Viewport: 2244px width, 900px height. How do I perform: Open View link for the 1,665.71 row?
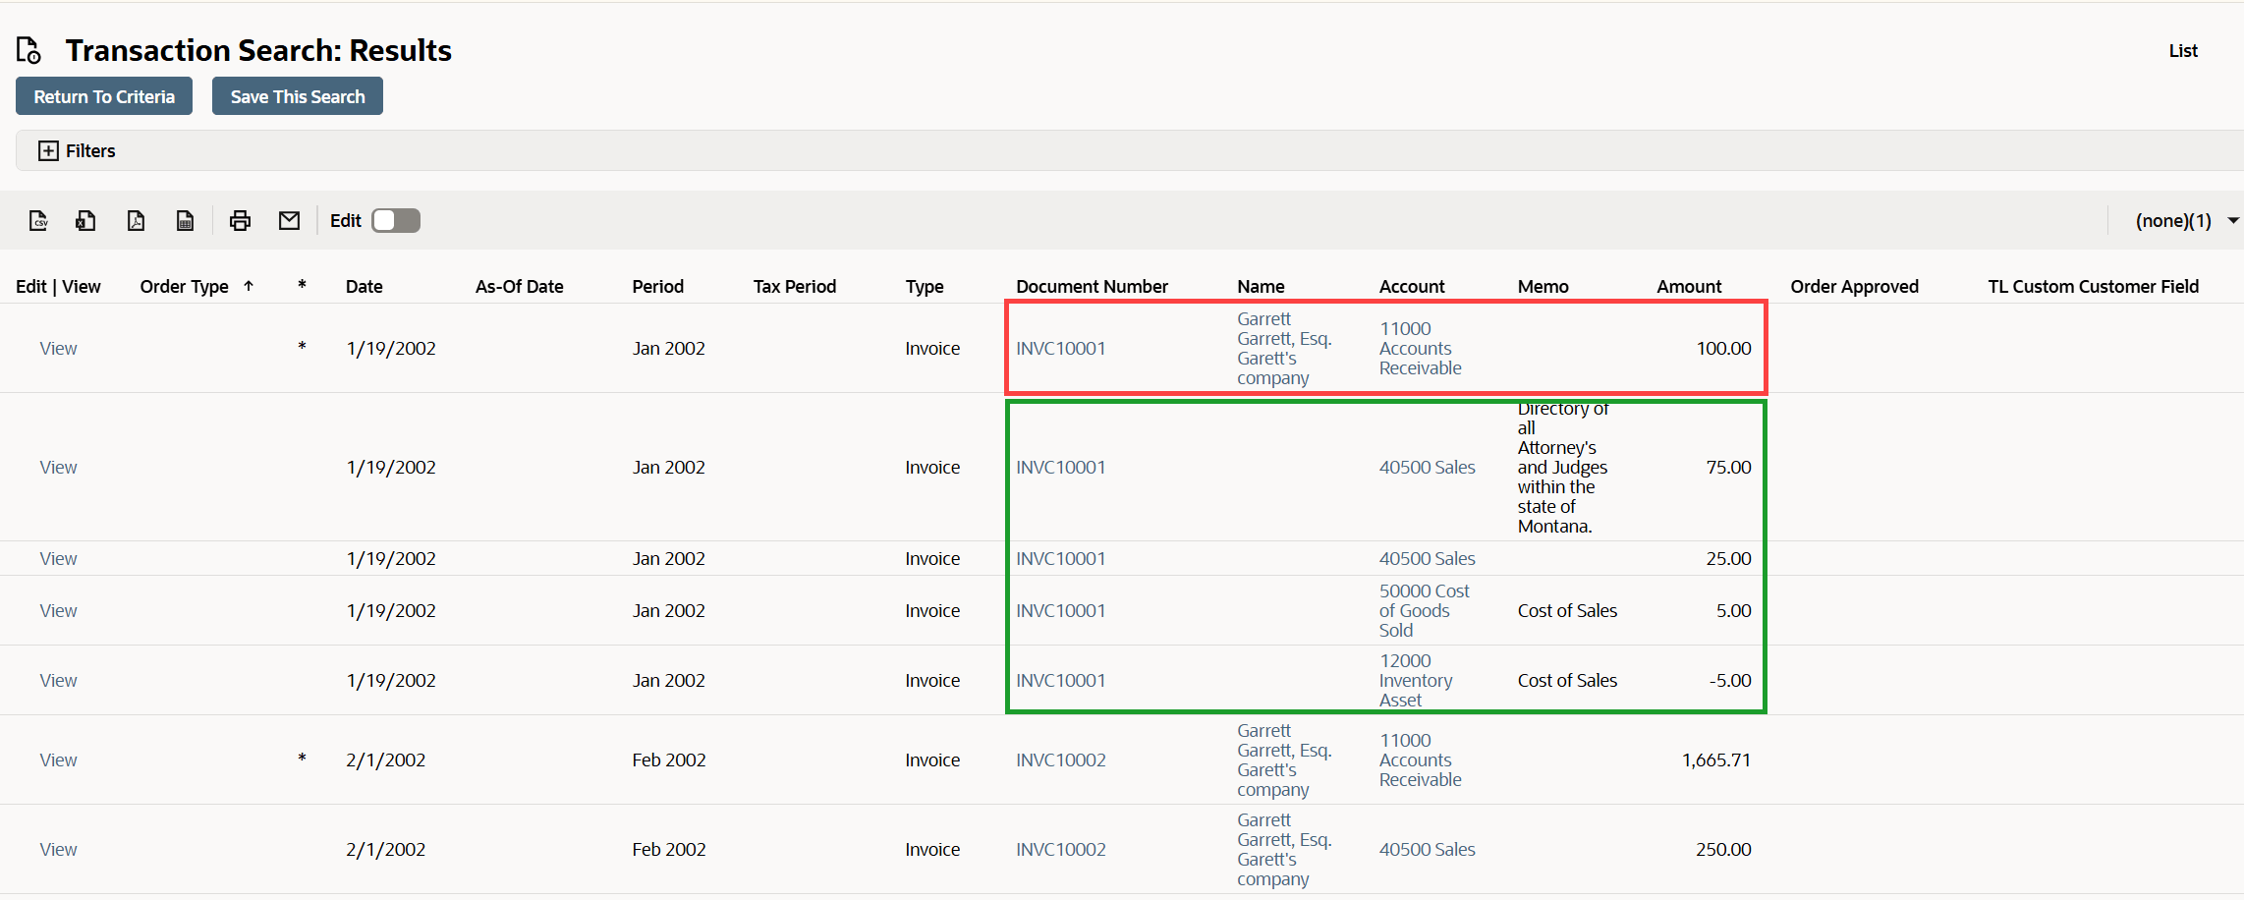[x=58, y=760]
